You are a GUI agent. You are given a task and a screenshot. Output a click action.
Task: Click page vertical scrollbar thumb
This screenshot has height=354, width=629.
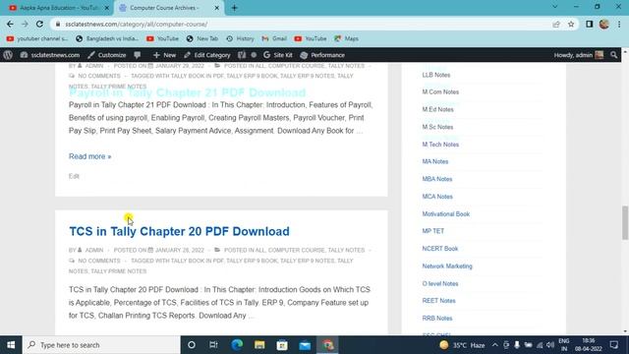625,223
